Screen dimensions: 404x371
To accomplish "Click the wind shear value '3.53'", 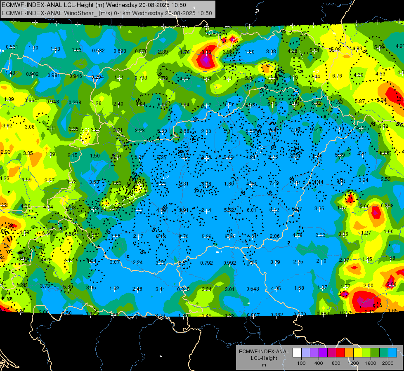I will click(x=94, y=182).
